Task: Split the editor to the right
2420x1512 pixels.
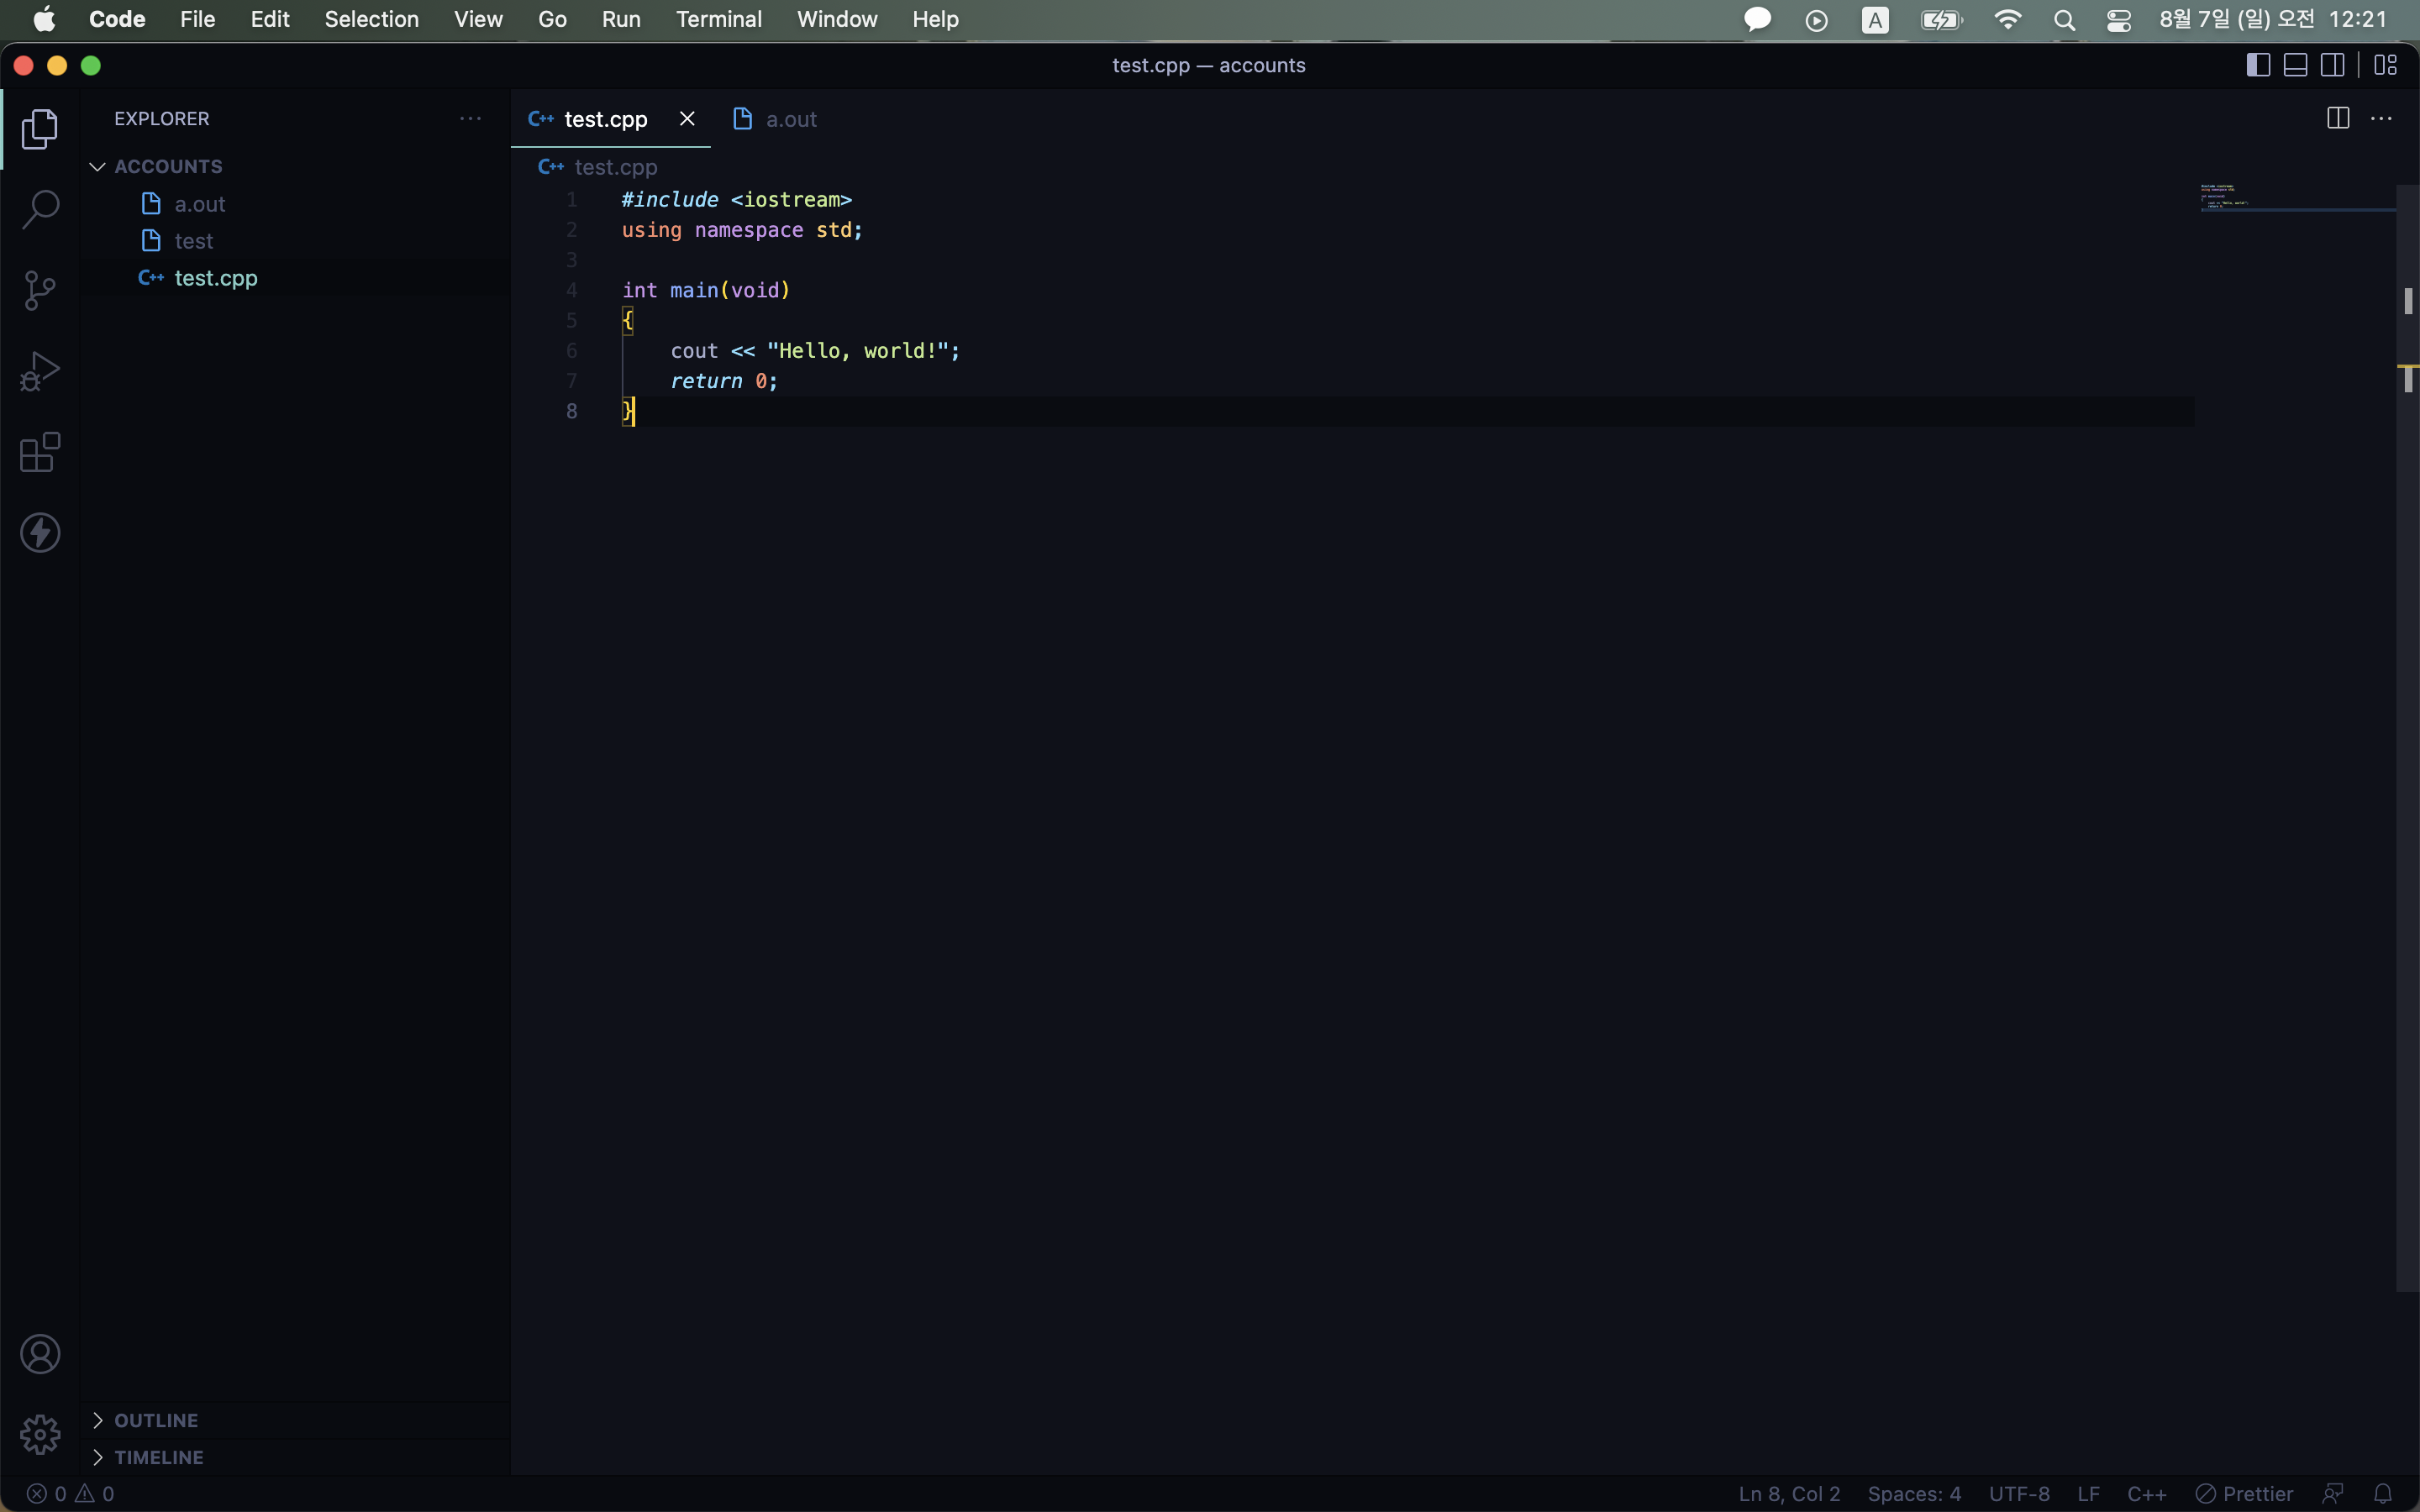Action: point(2337,119)
